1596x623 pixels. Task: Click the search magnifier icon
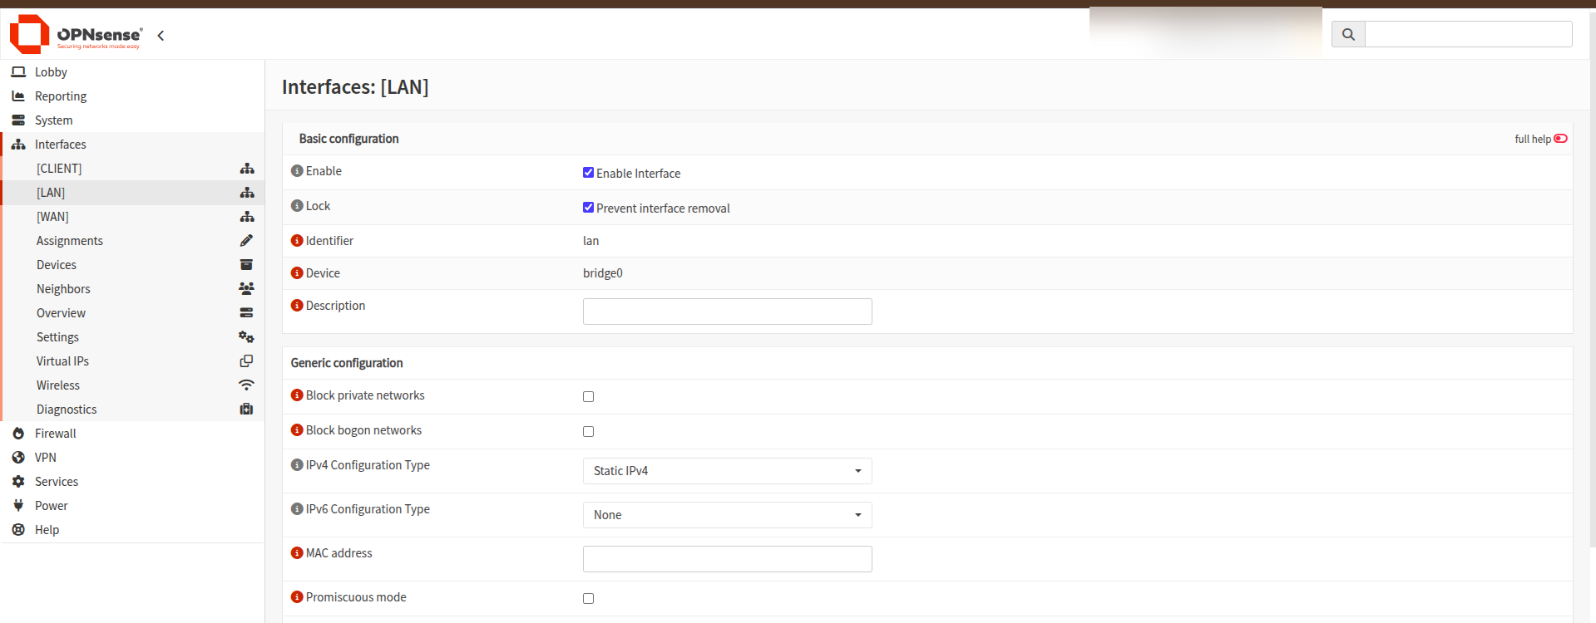tap(1348, 34)
